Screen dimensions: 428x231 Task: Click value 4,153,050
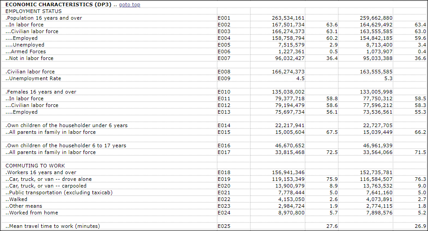[x=291, y=199]
